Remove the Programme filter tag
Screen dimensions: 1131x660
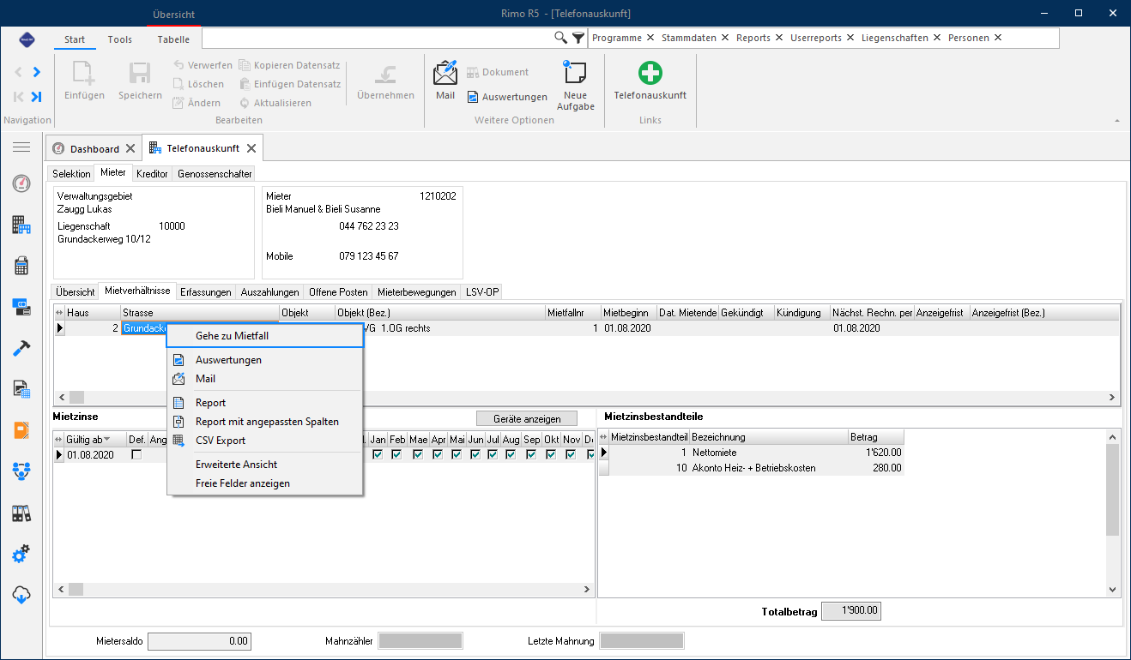click(x=650, y=38)
